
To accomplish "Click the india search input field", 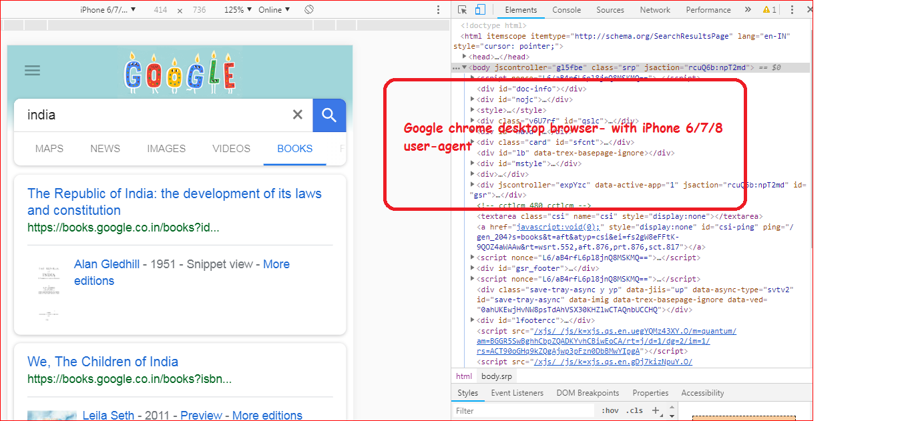I will point(154,115).
